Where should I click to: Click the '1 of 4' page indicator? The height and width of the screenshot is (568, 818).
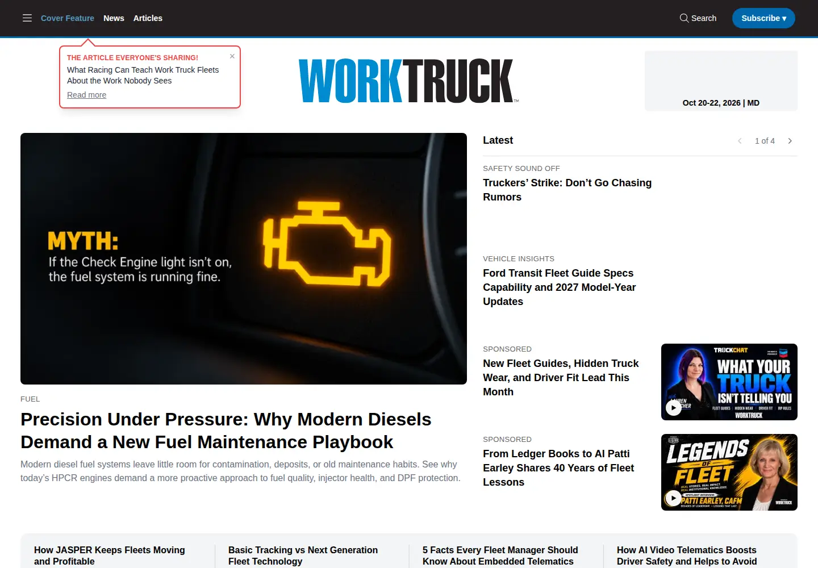pos(765,141)
